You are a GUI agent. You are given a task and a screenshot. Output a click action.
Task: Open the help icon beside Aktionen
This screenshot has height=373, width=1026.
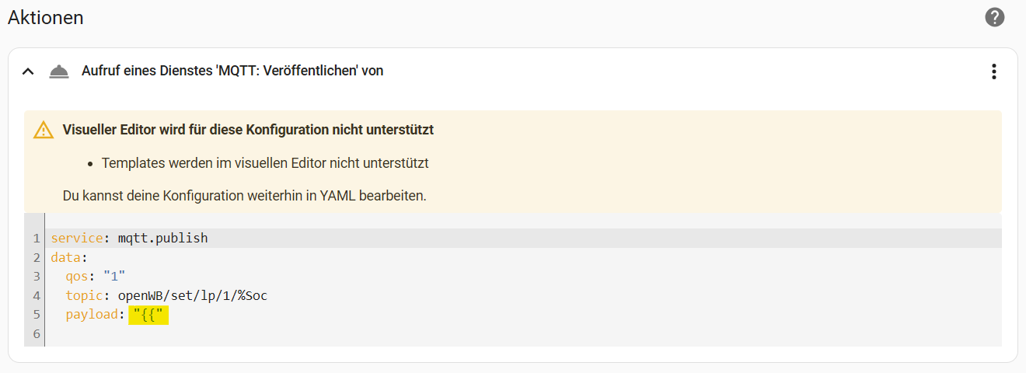(994, 17)
